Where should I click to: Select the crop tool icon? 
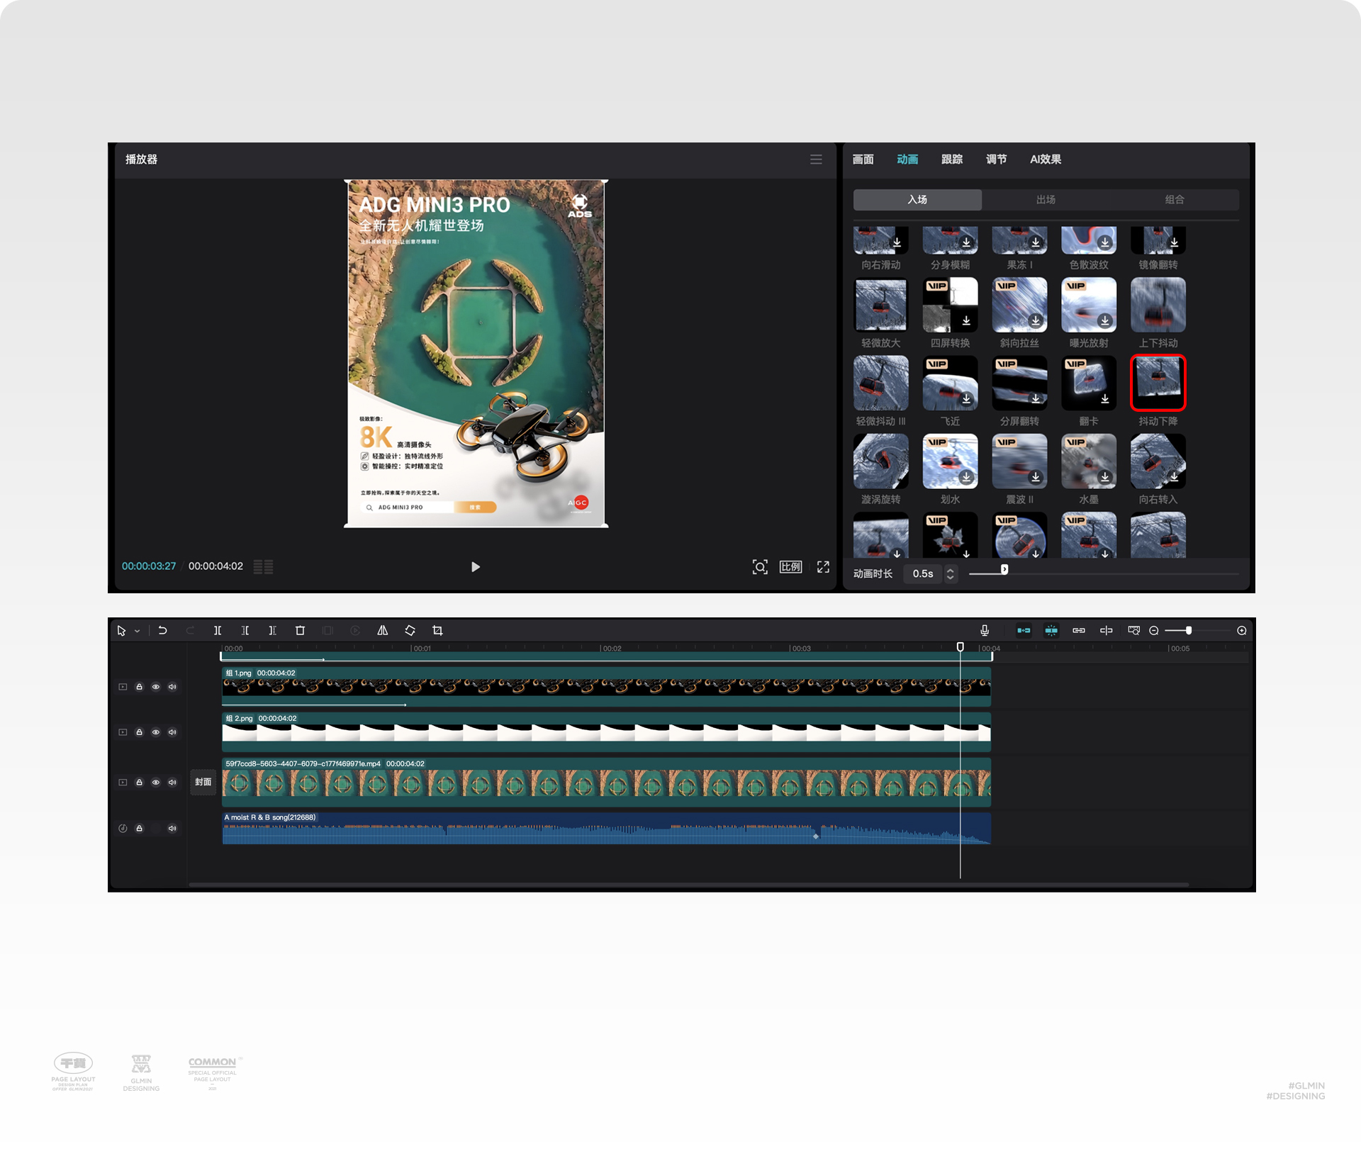pos(437,630)
